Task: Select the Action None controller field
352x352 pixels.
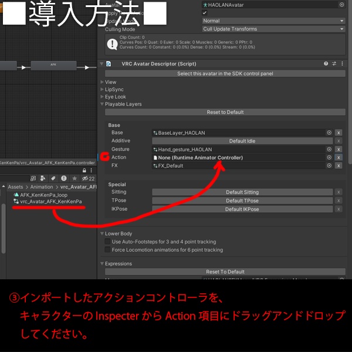Action: pyautogui.click(x=238, y=158)
